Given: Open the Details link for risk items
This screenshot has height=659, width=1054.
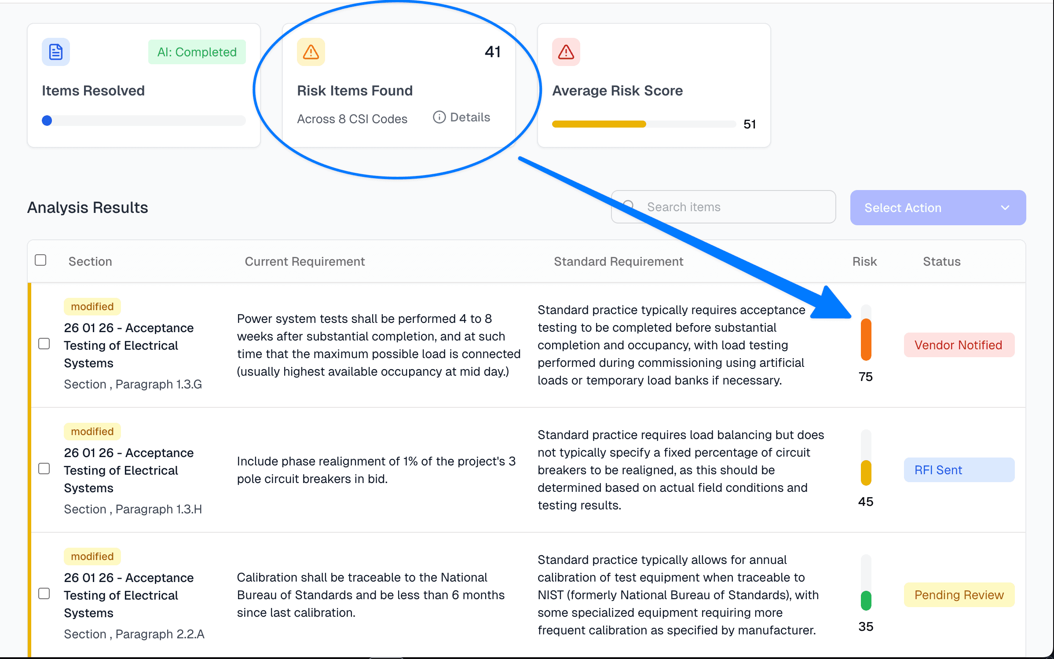Looking at the screenshot, I should [x=469, y=117].
